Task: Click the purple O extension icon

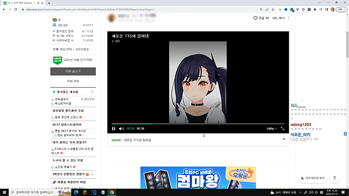Action: pos(303,10)
